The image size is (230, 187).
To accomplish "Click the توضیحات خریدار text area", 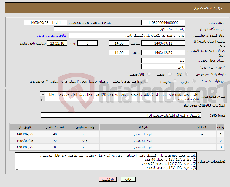I will (x=106, y=161).
